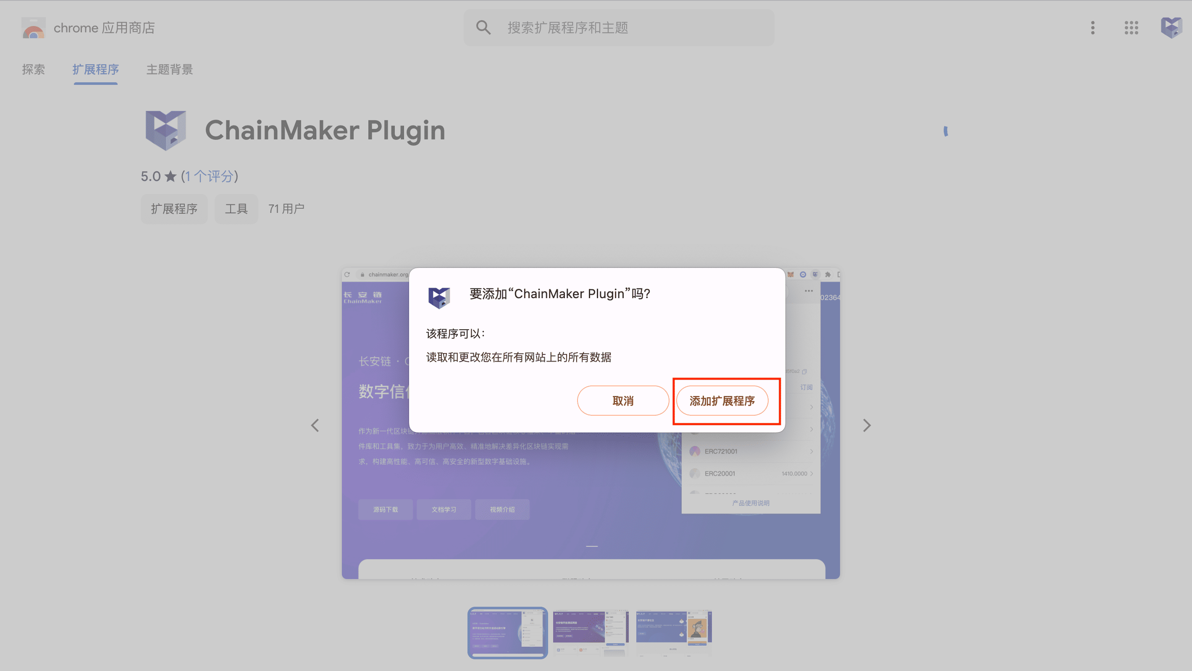Show previous screenshot with left chevron
This screenshot has width=1192, height=671.
pos(315,425)
